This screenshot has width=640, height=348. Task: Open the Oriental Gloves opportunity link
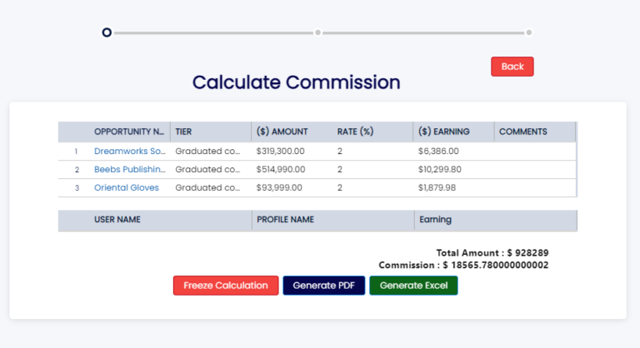point(126,188)
